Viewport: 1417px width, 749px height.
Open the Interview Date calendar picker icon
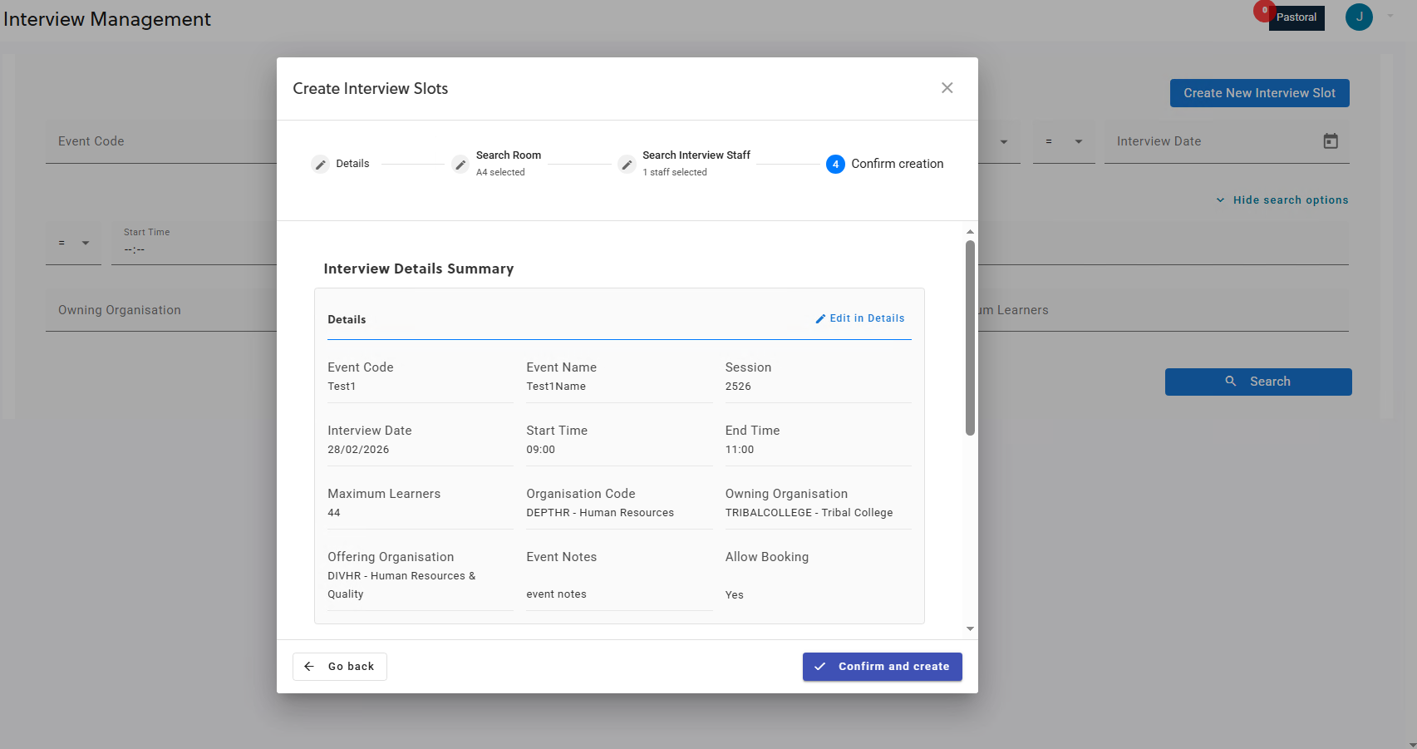click(x=1331, y=141)
